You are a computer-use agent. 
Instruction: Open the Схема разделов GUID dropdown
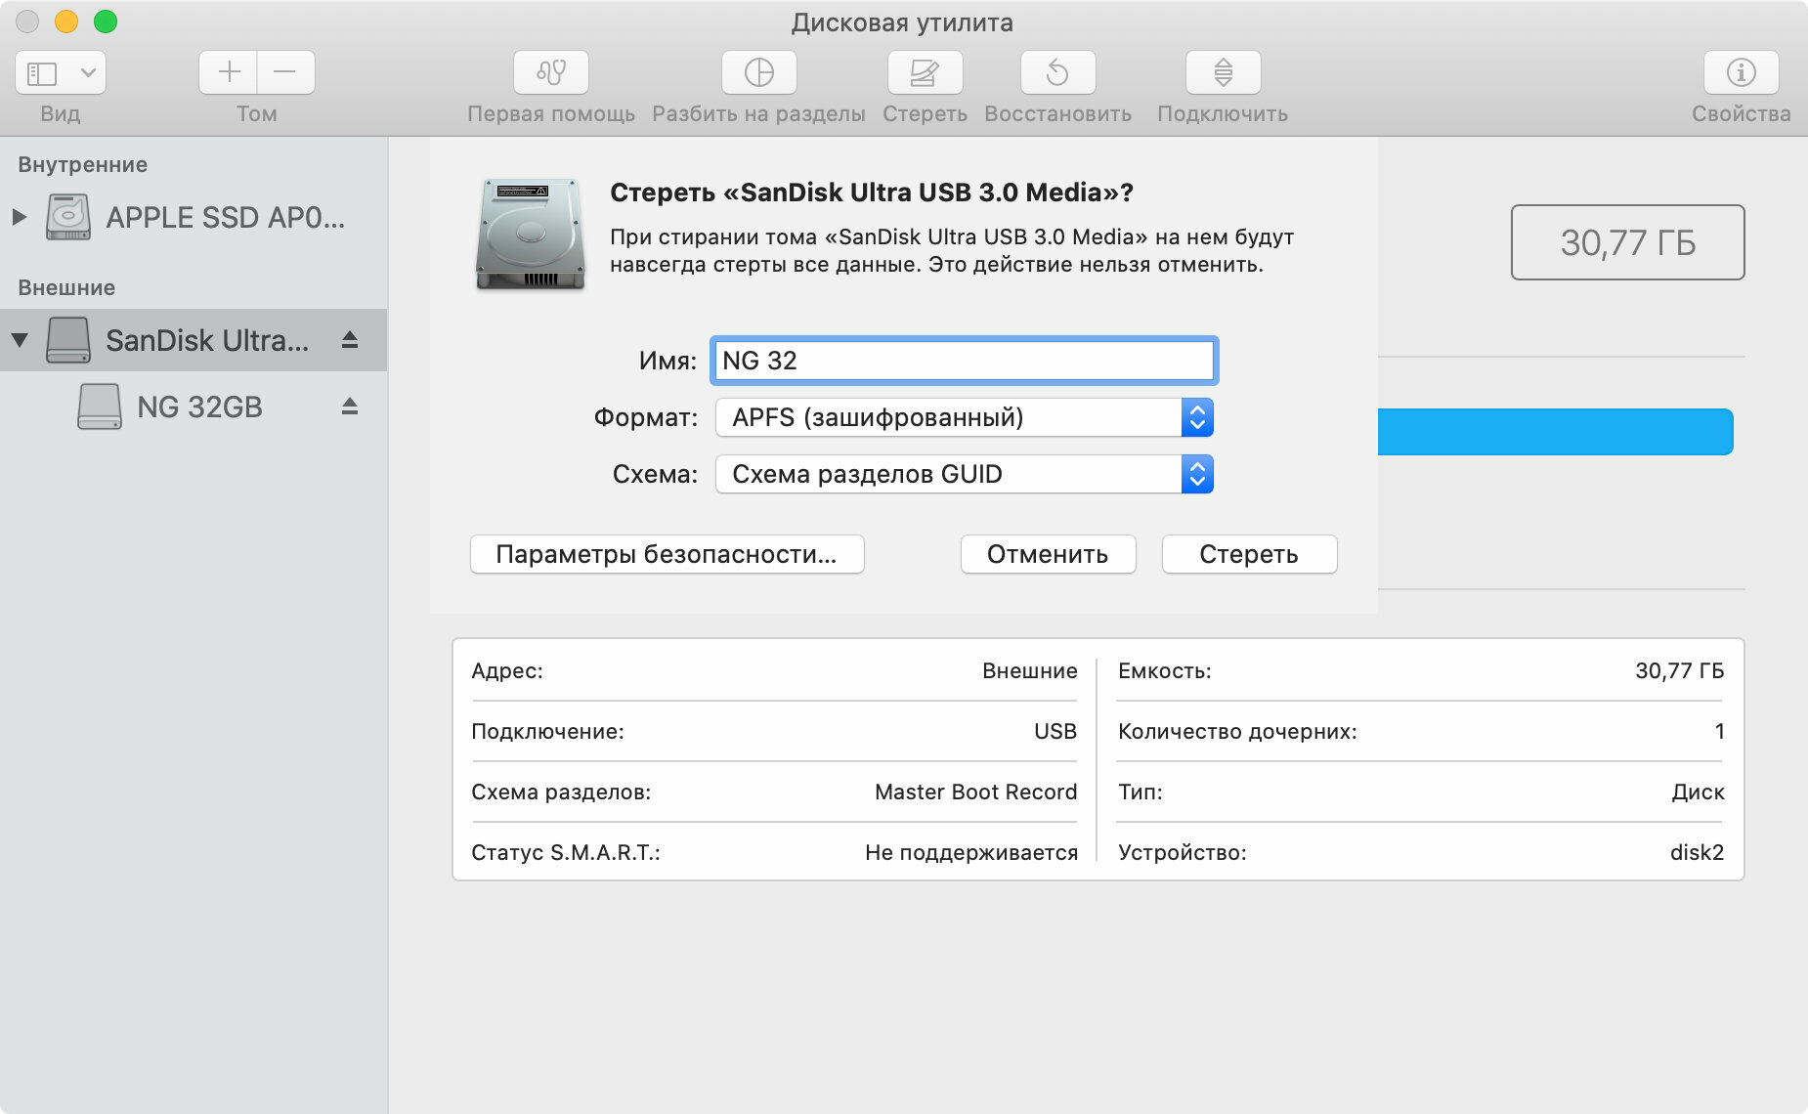(x=964, y=475)
